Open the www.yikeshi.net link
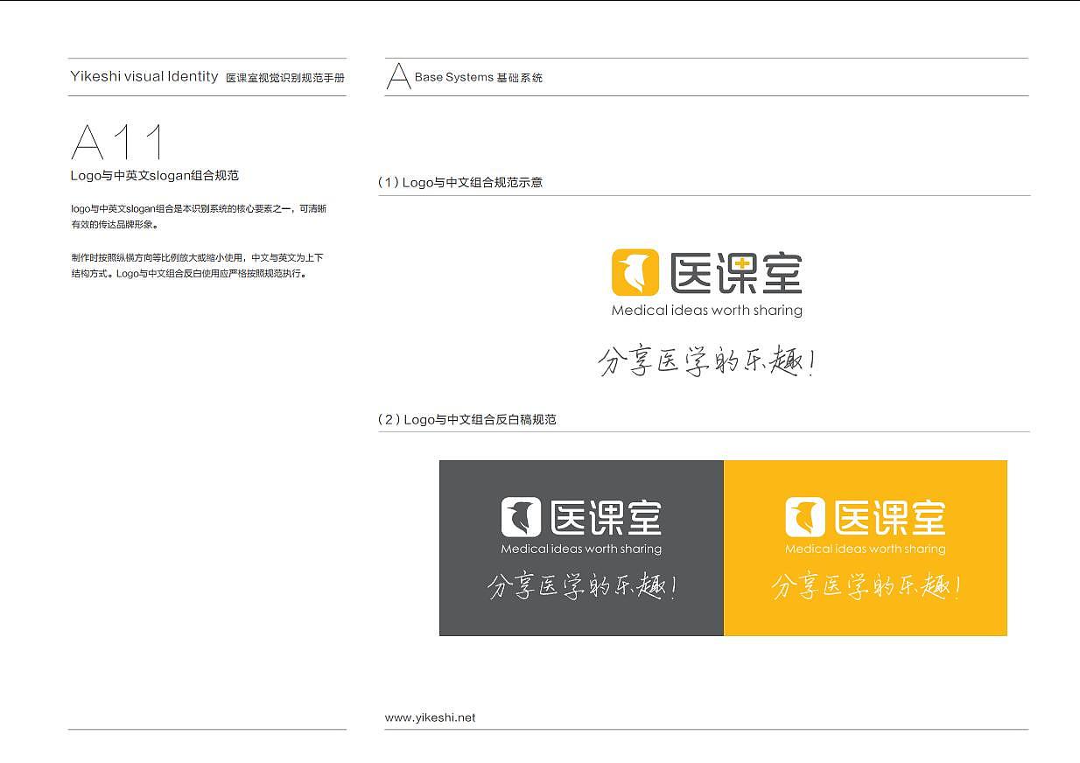Viewport: 1080px width, 763px height. (x=430, y=717)
